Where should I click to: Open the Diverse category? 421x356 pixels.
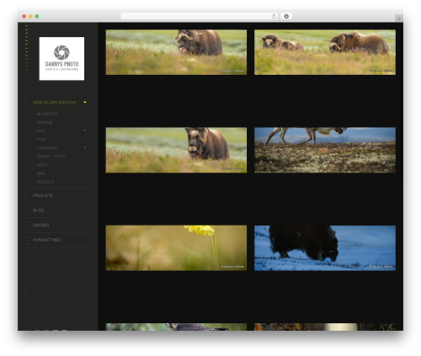point(45,122)
